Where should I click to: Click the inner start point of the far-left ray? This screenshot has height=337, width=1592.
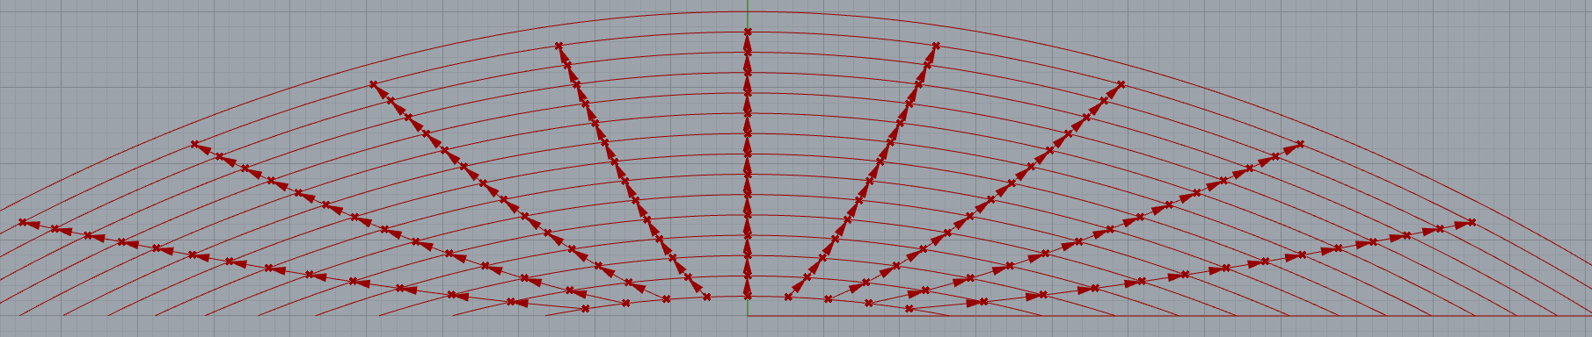(586, 309)
